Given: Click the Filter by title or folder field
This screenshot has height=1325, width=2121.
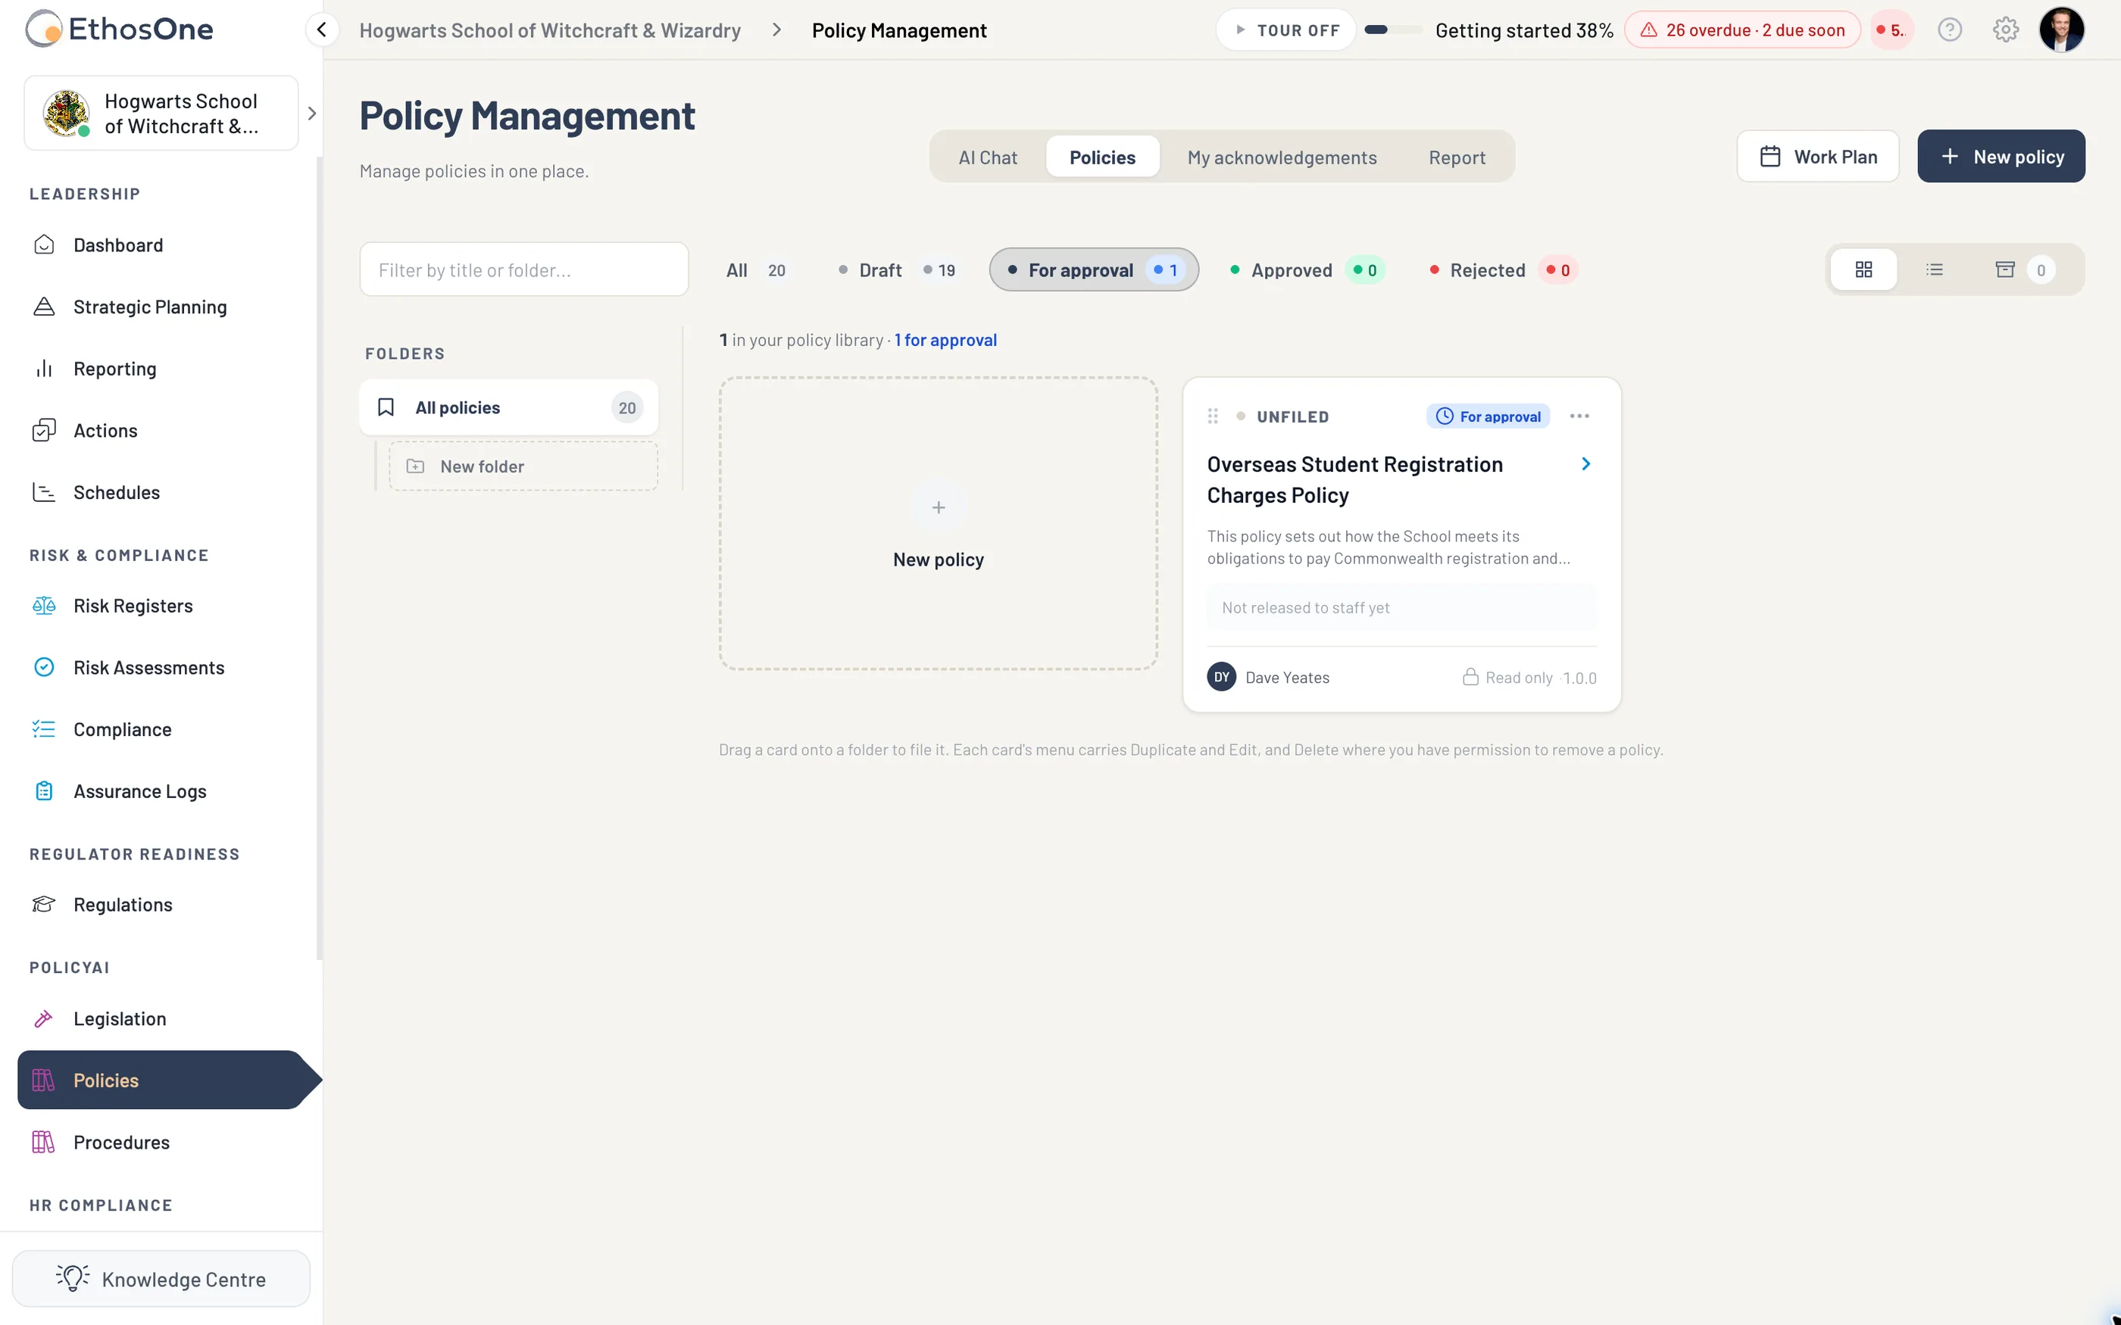Looking at the screenshot, I should 524,270.
